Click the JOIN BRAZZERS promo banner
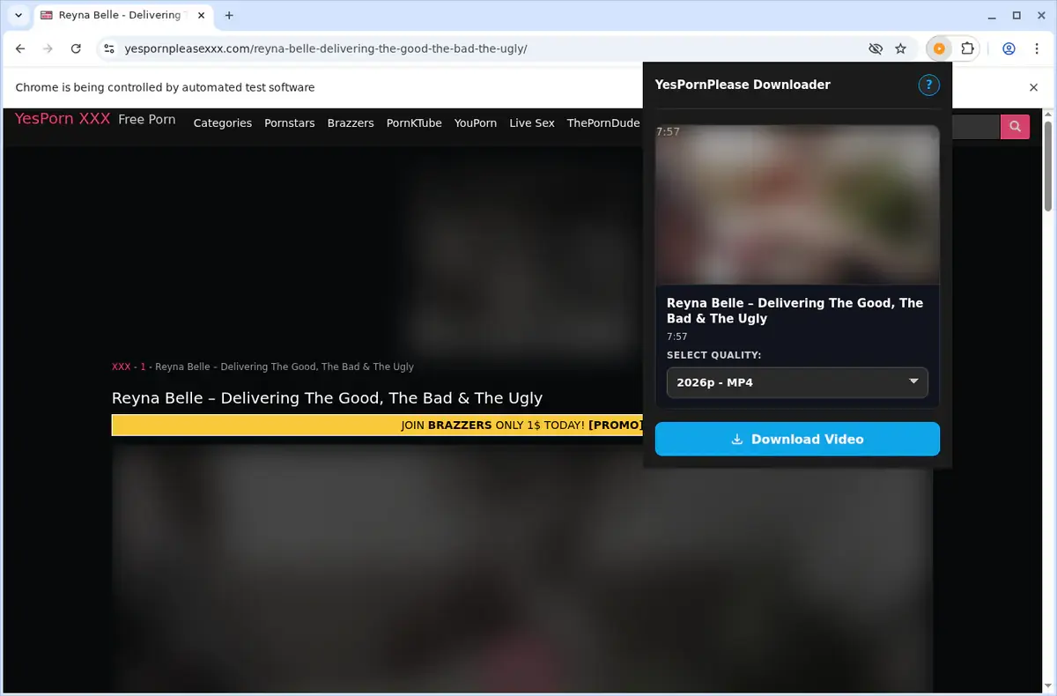This screenshot has height=696, width=1057. point(521,425)
